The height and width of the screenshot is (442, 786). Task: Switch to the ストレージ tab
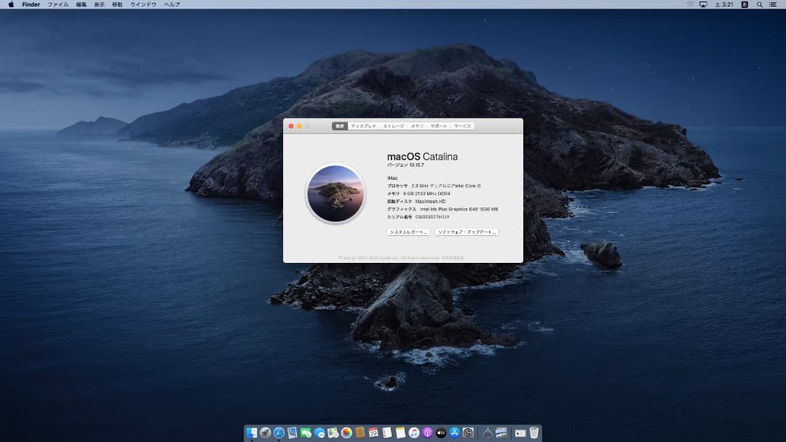pos(394,126)
